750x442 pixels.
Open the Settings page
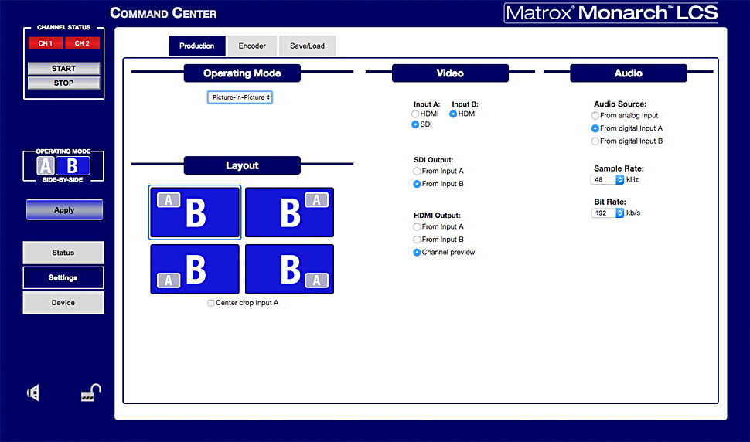63,277
